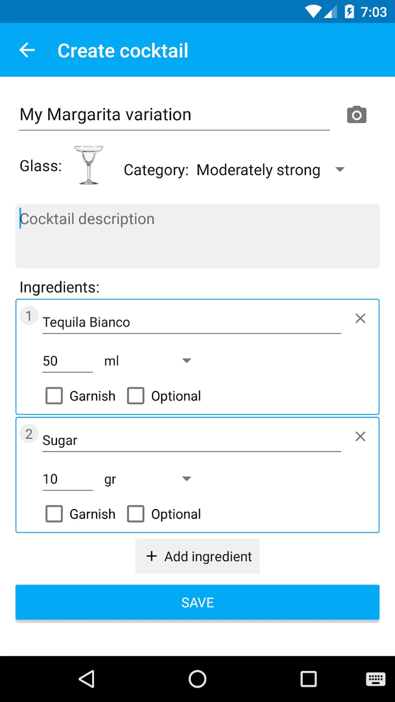The width and height of the screenshot is (395, 702).
Task: Mark Tequila Bianco as Garnish
Action: coord(54,396)
